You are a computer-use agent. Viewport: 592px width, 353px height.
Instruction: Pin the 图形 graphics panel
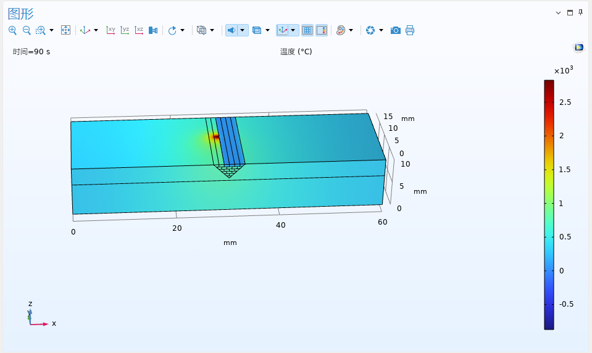coord(581,12)
